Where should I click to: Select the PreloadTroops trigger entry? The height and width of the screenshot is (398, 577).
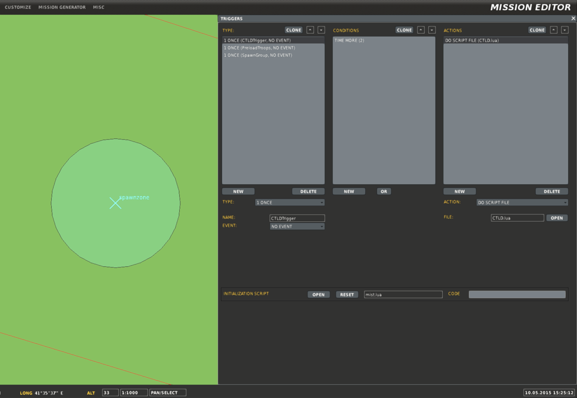(x=259, y=48)
